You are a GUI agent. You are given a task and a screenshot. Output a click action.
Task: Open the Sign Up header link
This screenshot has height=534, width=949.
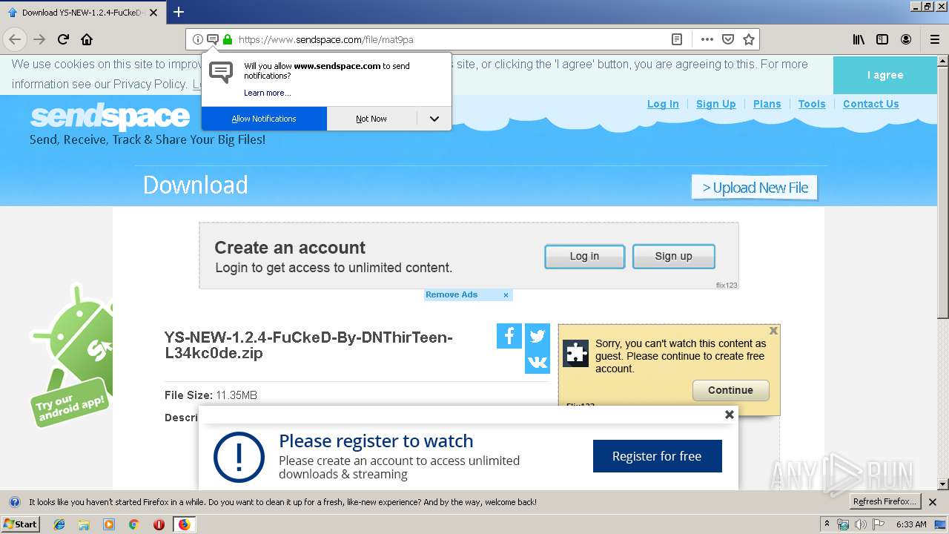point(716,104)
